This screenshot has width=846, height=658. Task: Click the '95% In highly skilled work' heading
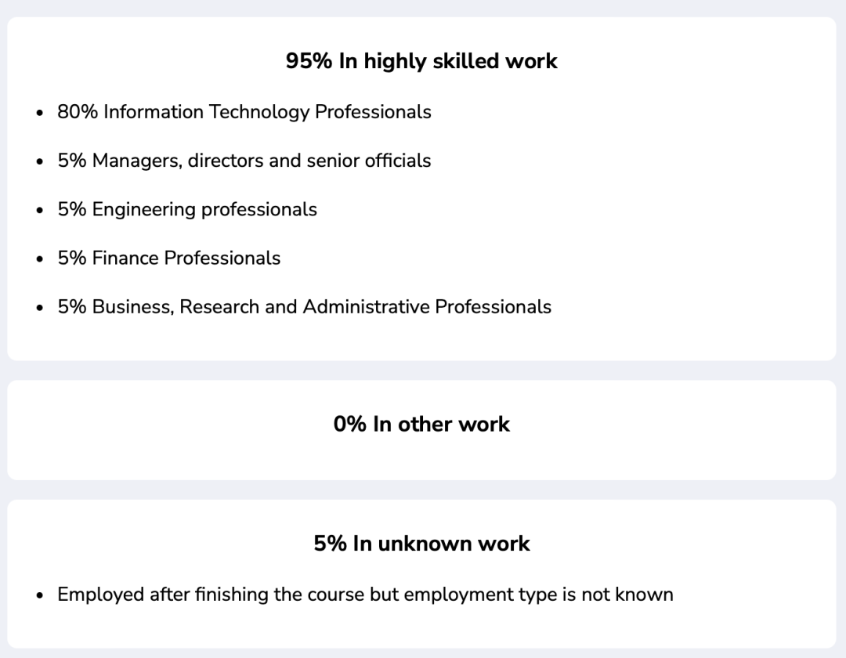[x=421, y=61]
